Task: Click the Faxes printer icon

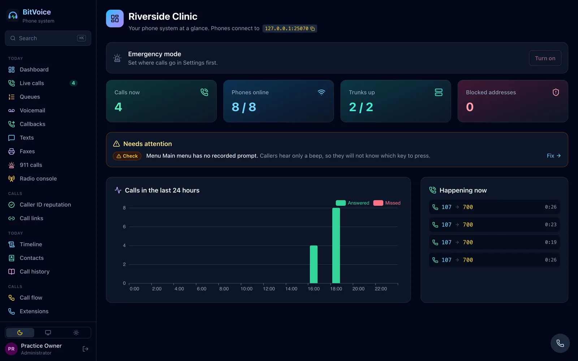Action: [12, 152]
